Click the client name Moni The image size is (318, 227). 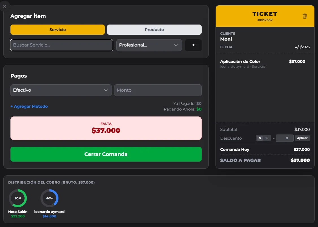(226, 39)
